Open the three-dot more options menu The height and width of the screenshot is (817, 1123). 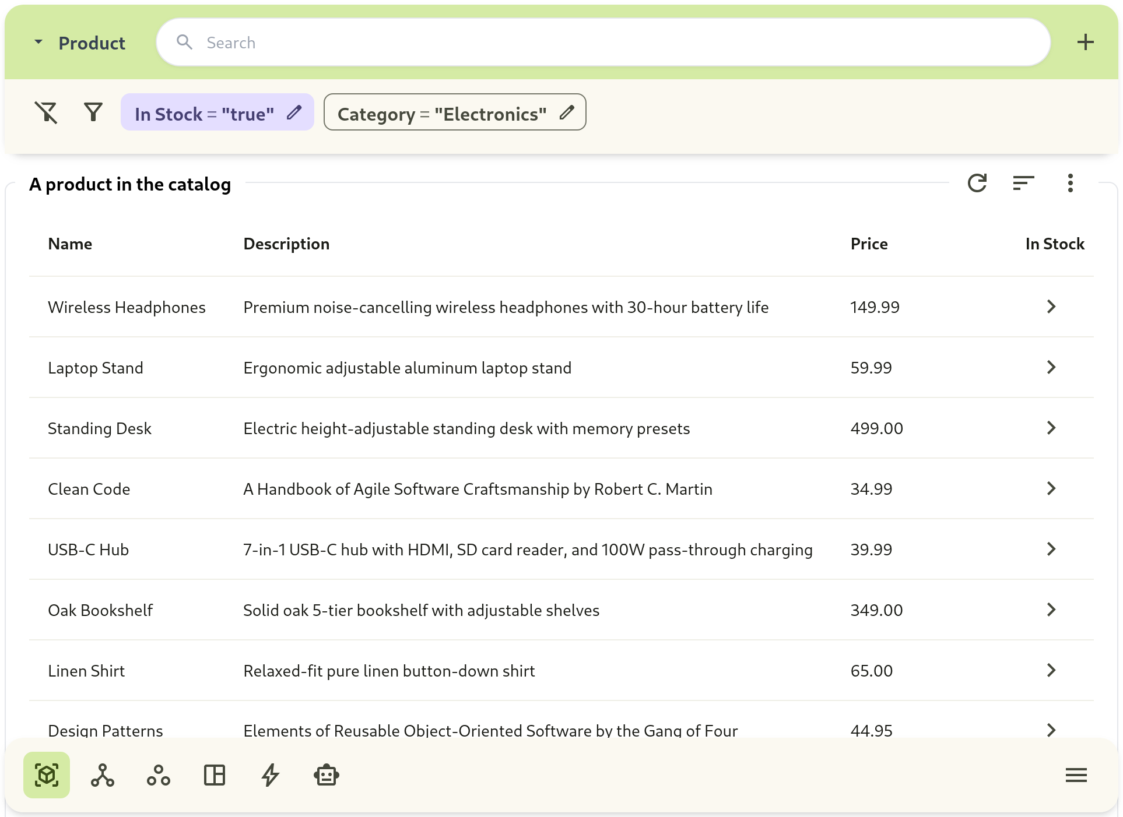click(1070, 183)
